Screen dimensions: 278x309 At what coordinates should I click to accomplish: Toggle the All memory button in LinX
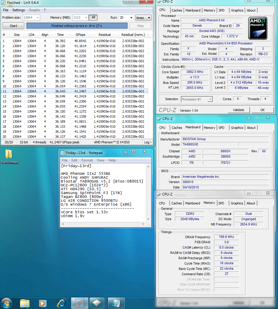[x=93, y=17]
